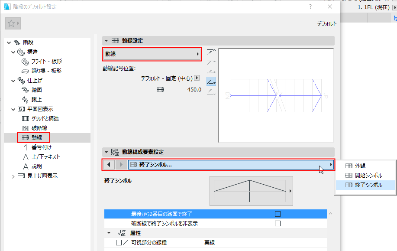
Task: Collapse the 動線設定 panel
Action: [x=107, y=41]
